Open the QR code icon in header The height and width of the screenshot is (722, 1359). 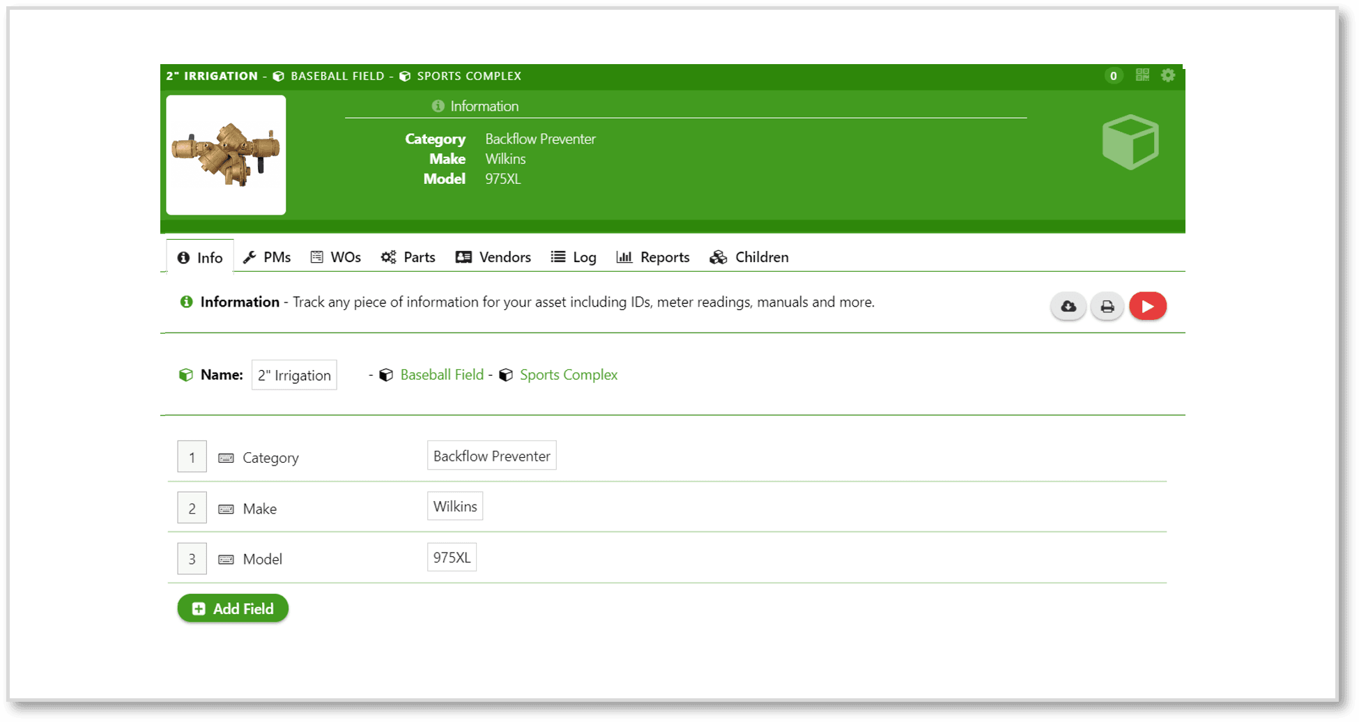(1142, 75)
